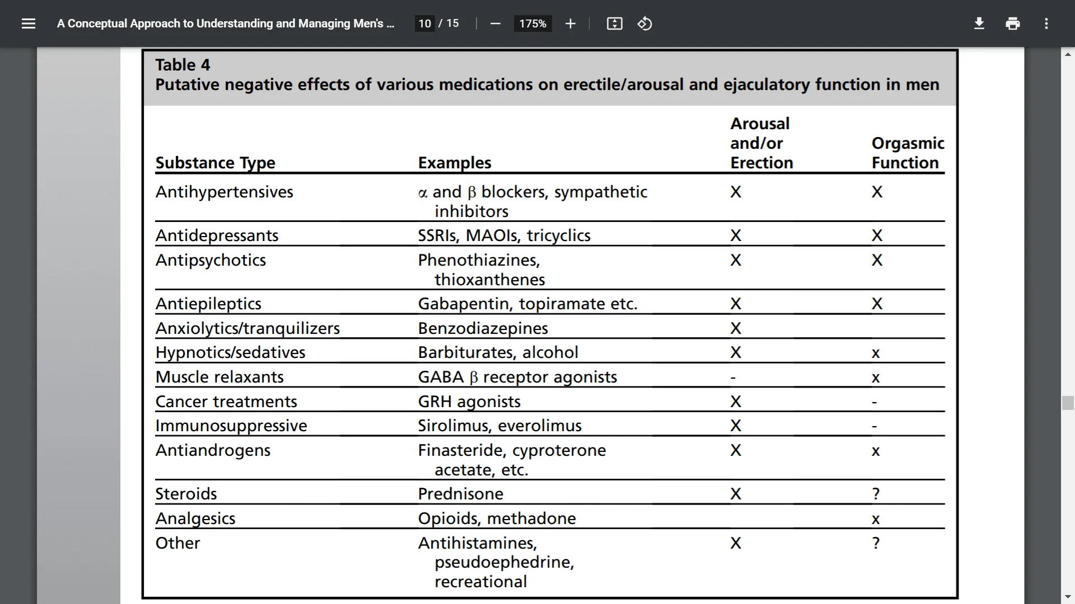
Task: Click the page number field
Action: pos(424,23)
